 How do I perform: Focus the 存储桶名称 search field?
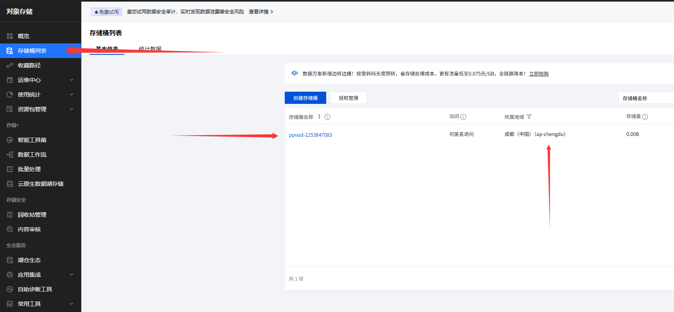pos(646,98)
